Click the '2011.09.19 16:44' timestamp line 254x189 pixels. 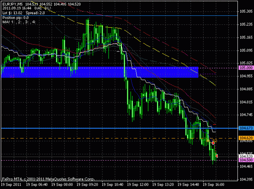click(x=17, y=9)
